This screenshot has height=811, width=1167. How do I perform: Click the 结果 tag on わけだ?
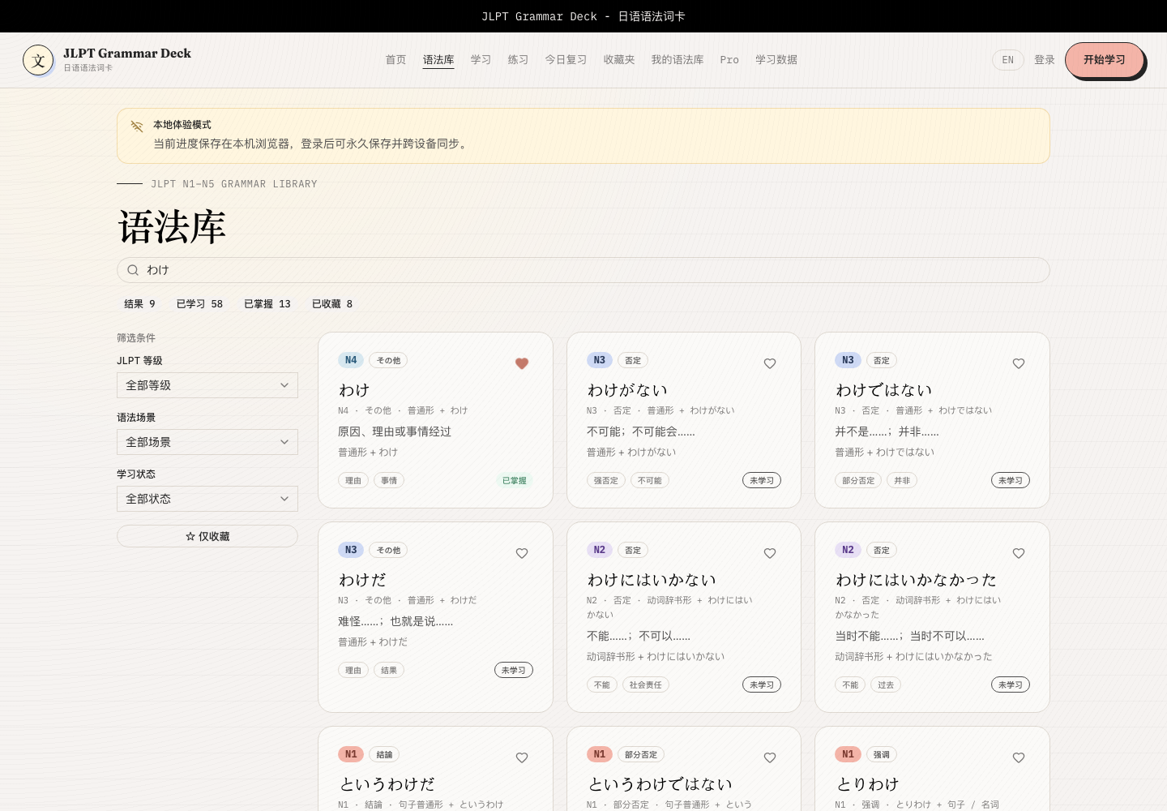(x=389, y=670)
